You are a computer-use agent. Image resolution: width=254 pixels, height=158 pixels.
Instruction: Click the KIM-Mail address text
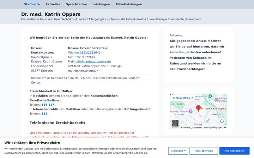95,68
